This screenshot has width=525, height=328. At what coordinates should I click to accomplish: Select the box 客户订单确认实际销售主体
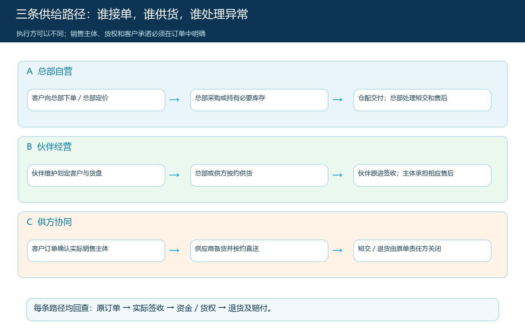click(96, 251)
